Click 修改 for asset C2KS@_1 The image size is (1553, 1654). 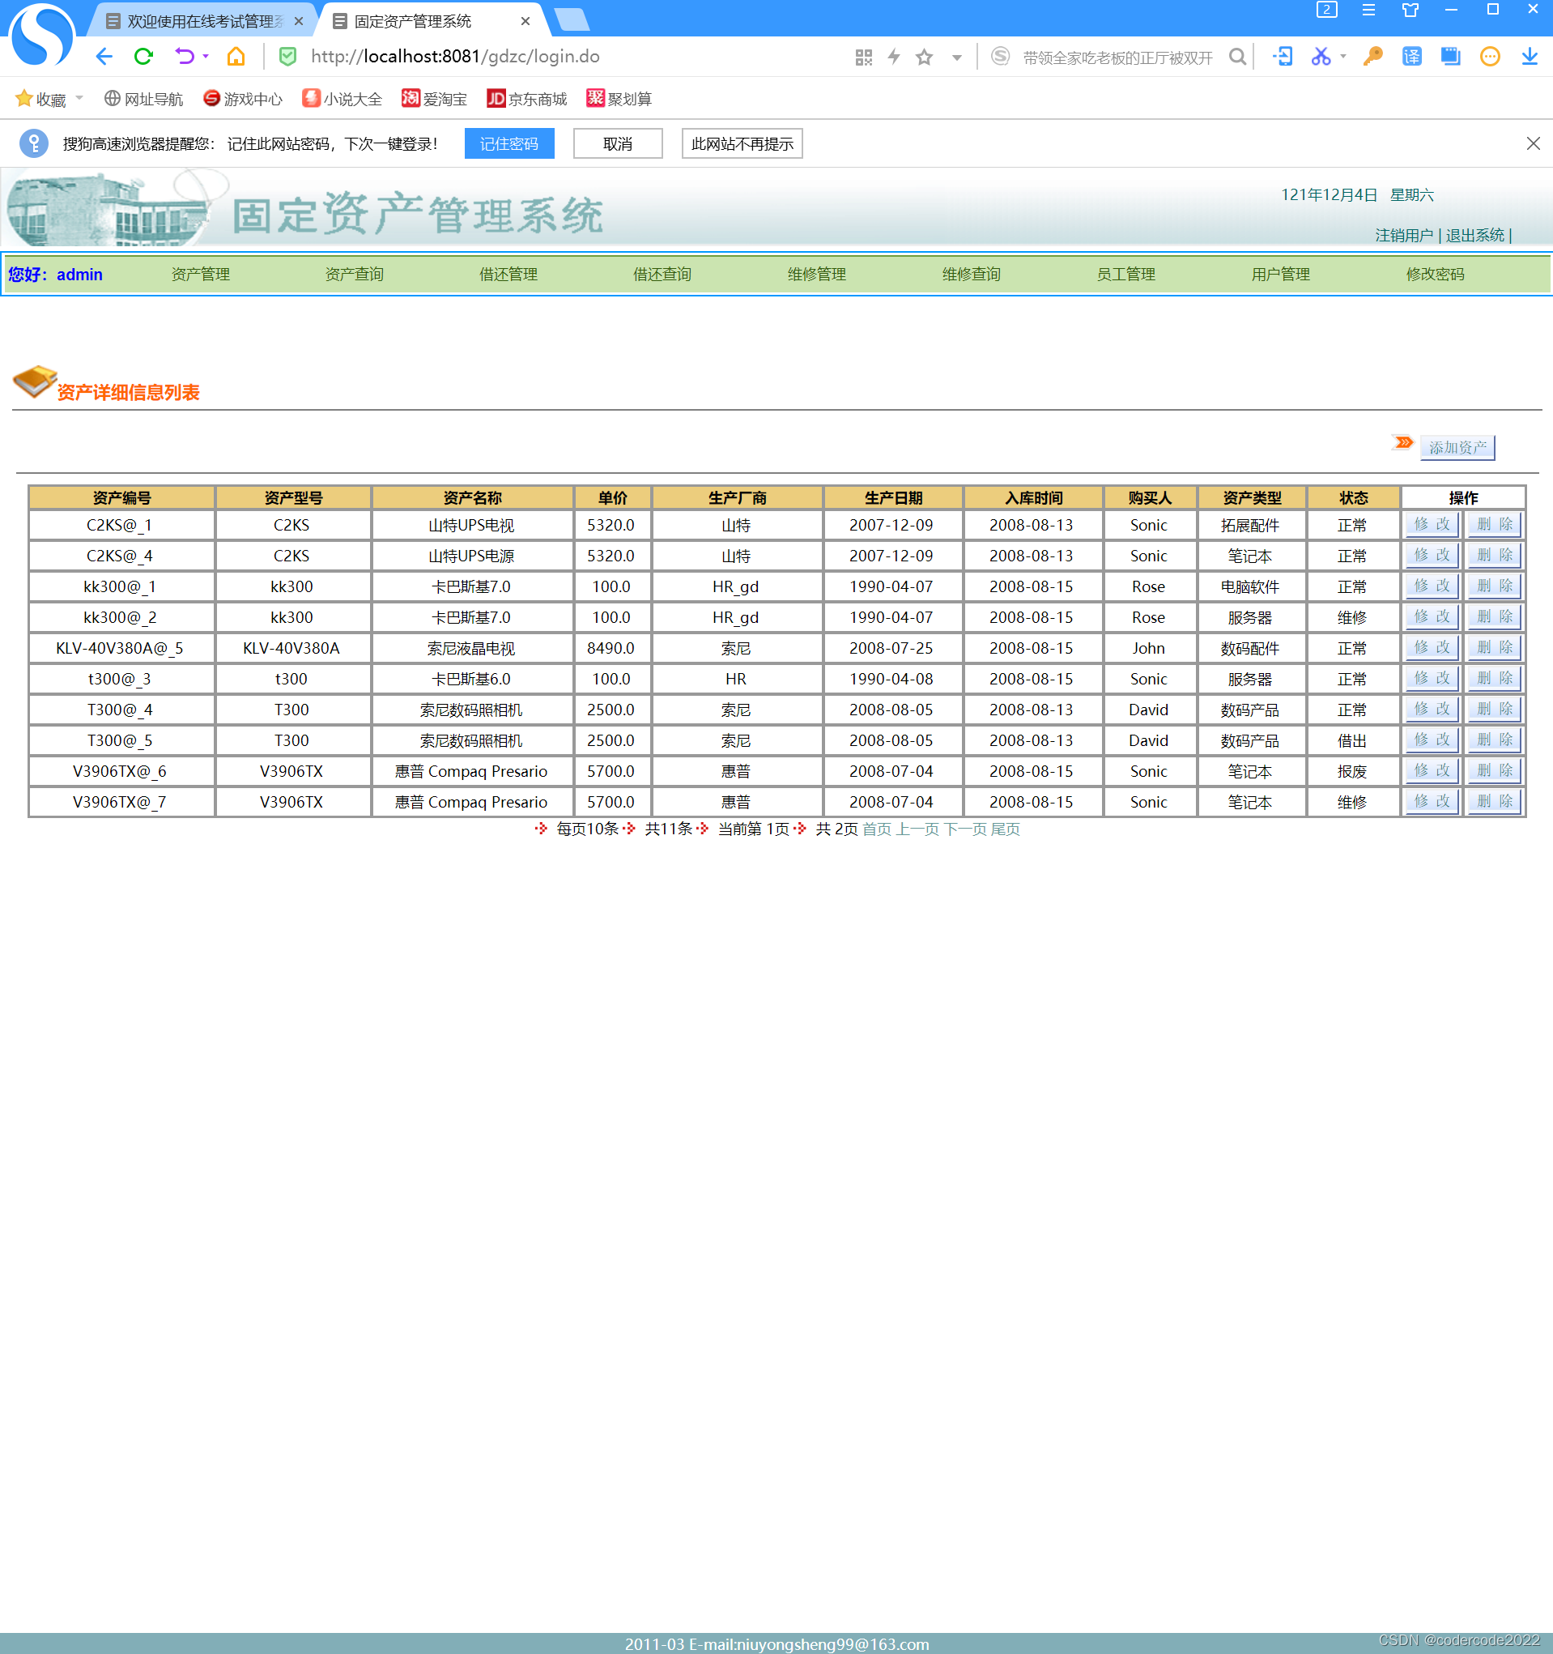(x=1432, y=524)
